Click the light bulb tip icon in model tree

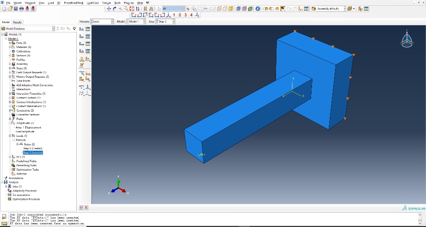tap(74, 28)
